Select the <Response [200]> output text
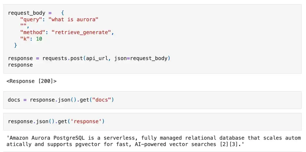The width and height of the screenshot is (306, 152). (32, 81)
